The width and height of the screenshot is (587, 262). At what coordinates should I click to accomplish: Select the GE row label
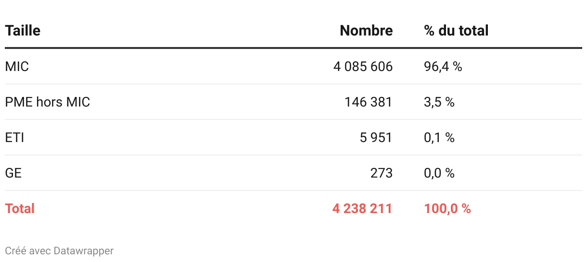click(13, 173)
